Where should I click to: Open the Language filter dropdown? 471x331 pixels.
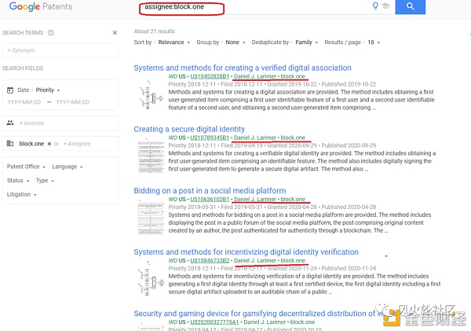(68, 167)
